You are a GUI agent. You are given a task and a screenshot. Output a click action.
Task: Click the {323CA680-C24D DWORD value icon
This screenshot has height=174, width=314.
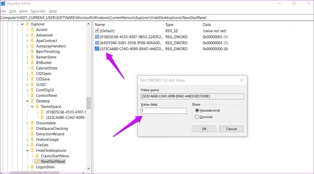(97, 48)
